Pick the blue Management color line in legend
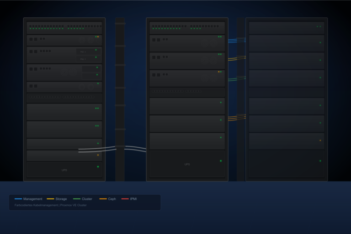 click(18, 199)
